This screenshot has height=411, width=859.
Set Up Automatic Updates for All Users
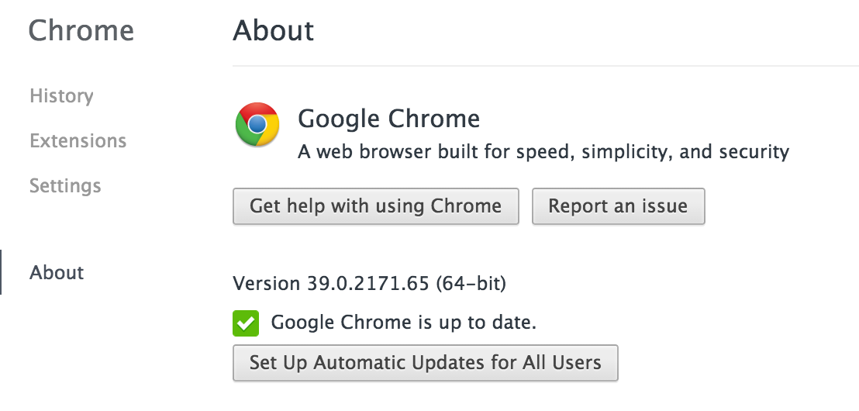tap(425, 362)
